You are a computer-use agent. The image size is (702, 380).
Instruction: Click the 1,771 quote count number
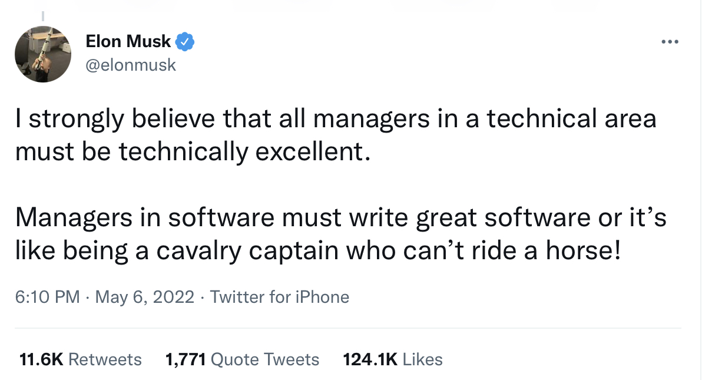(x=186, y=359)
